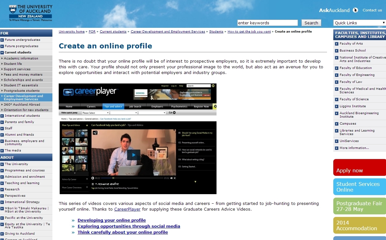
Task: Click the yellow dropdown arrow next to Register Now
Action: [x=215, y=107]
